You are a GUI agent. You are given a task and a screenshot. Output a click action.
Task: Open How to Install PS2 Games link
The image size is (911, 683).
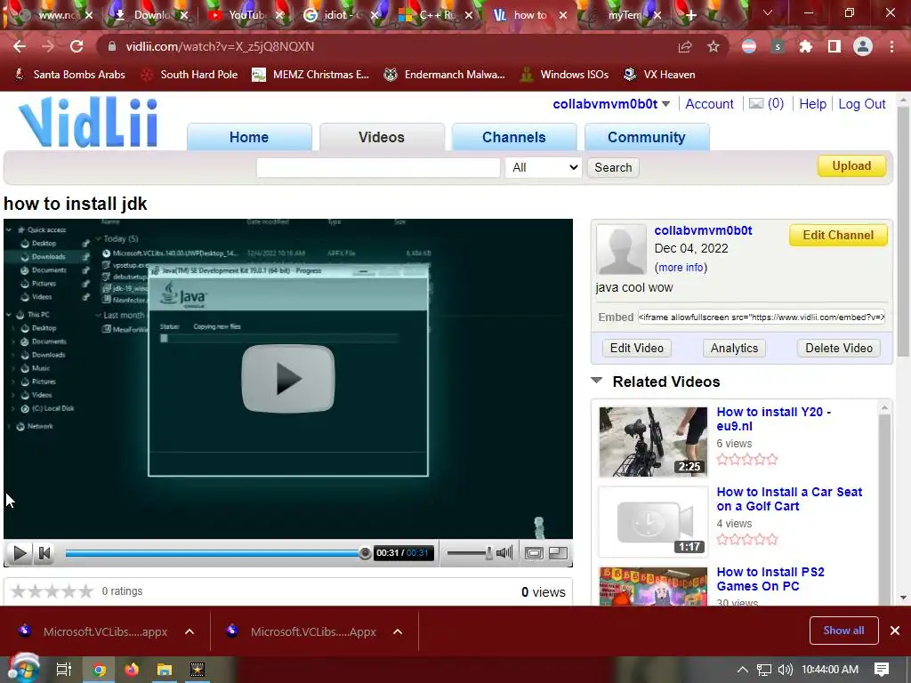[x=770, y=579]
